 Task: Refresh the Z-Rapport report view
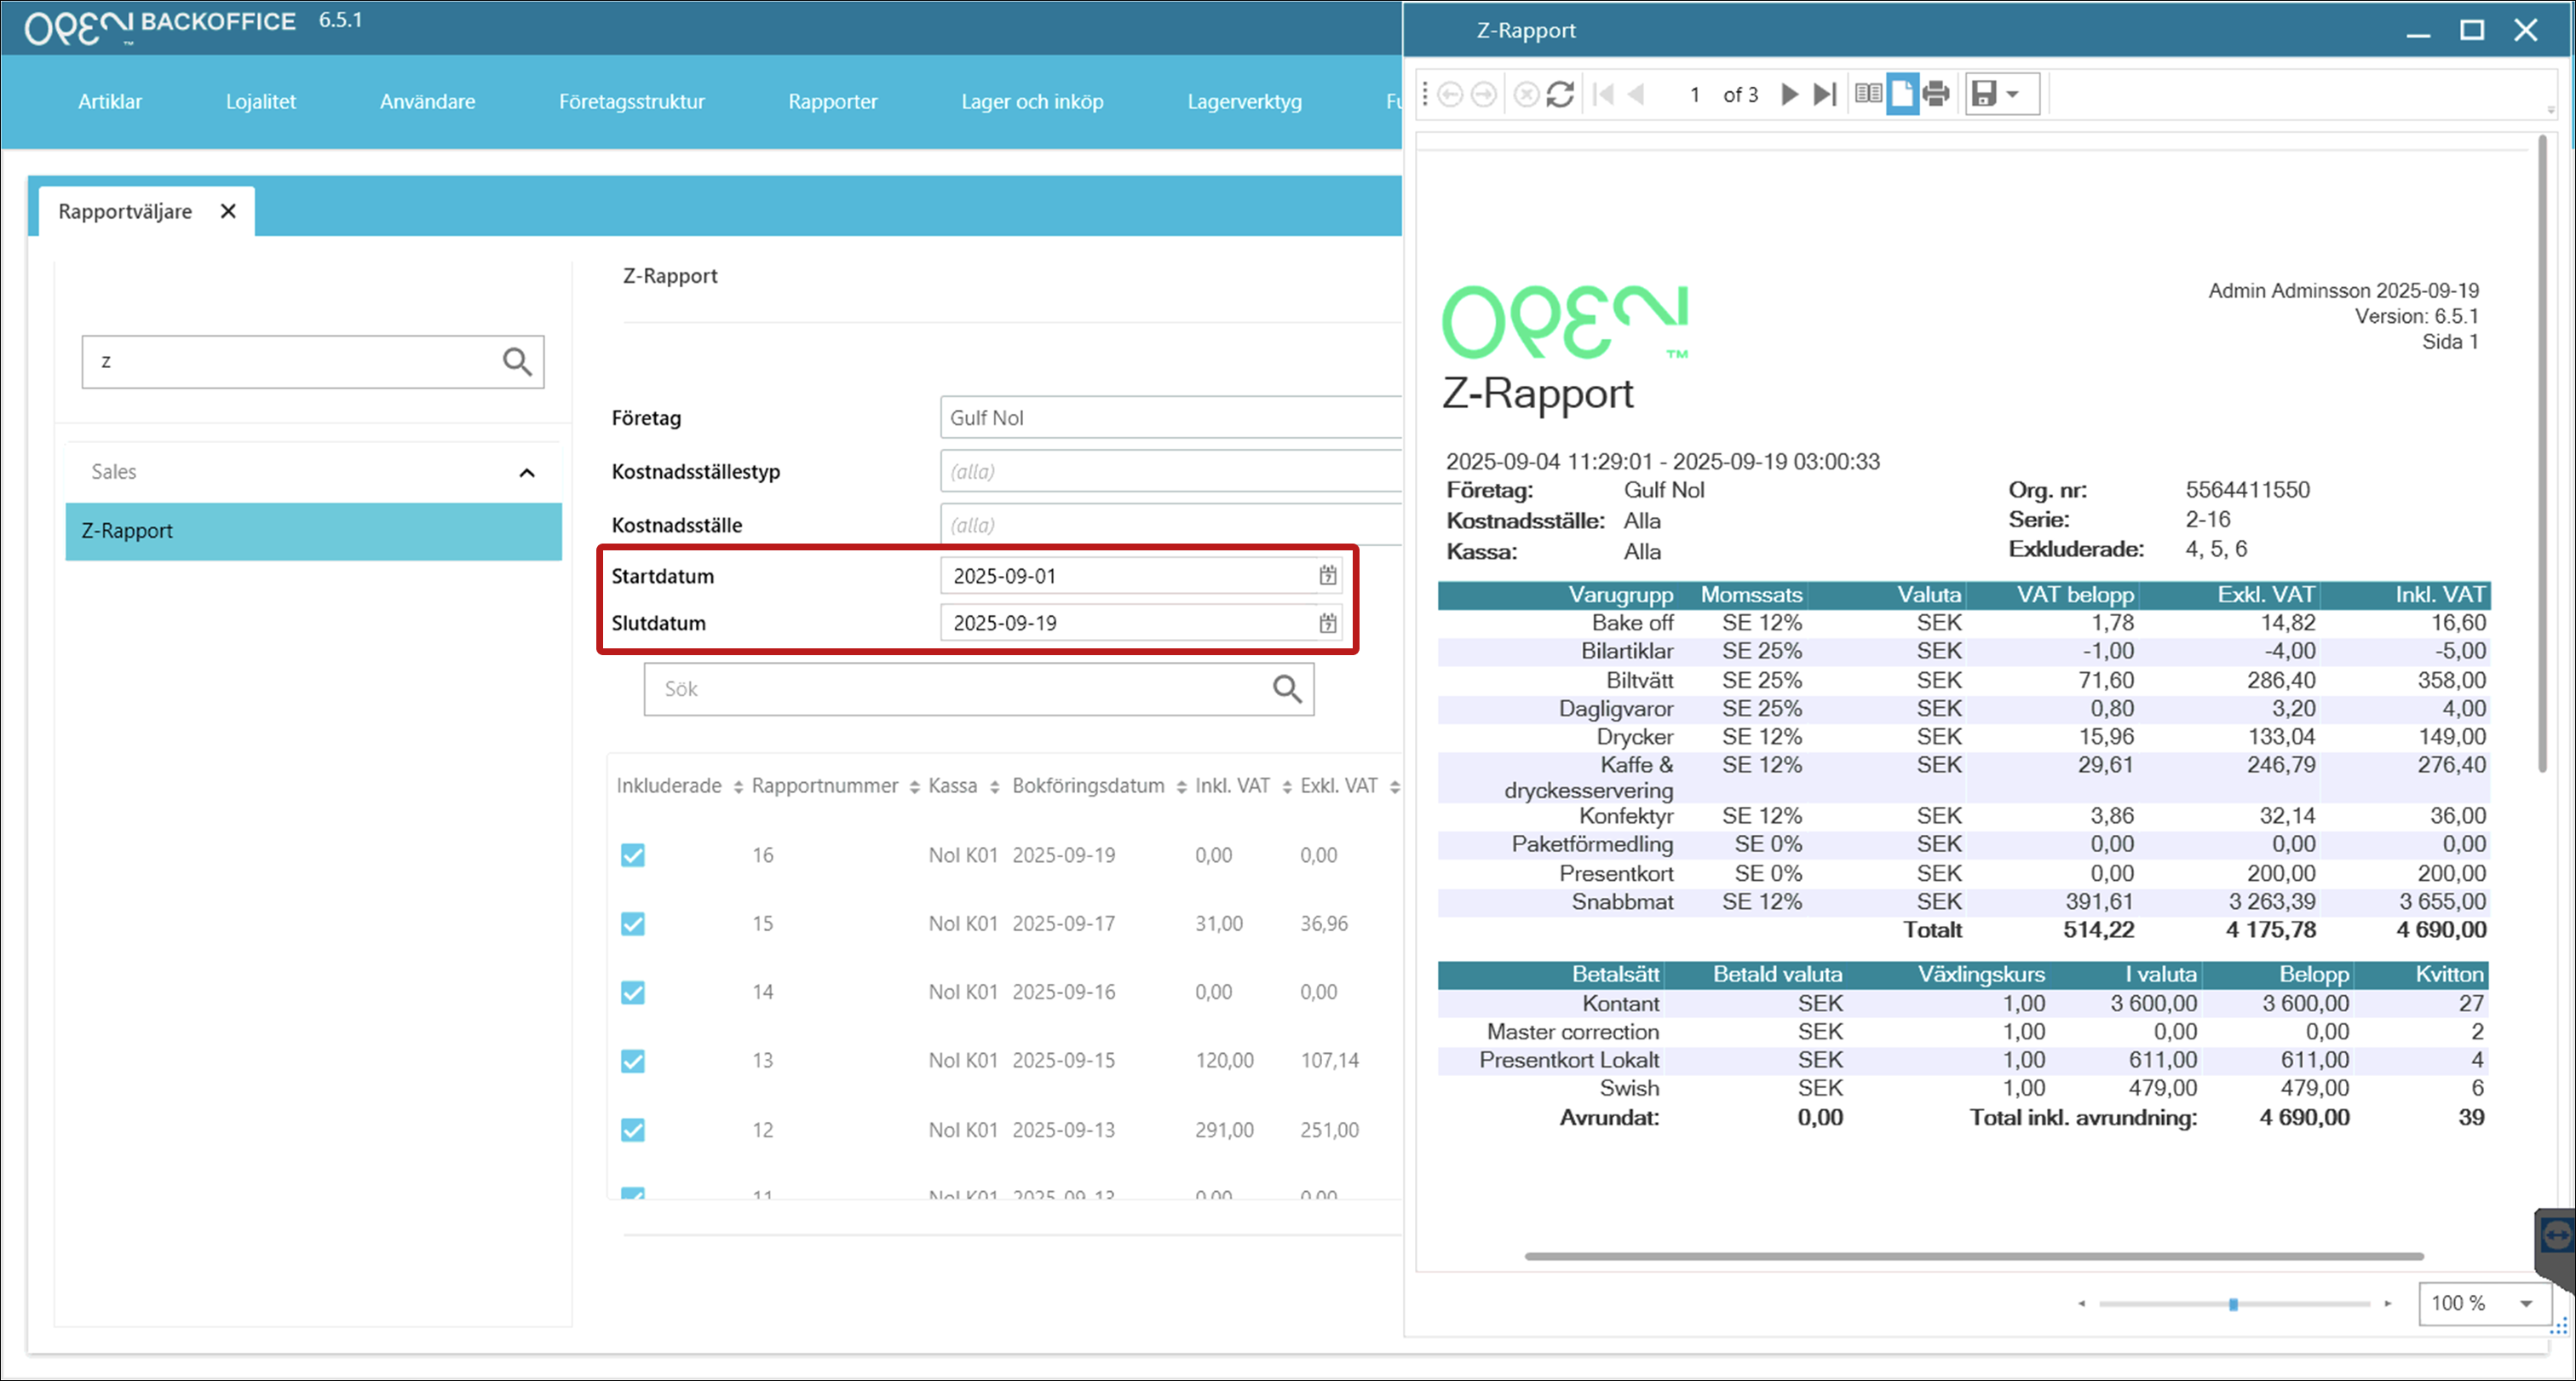tap(1560, 94)
